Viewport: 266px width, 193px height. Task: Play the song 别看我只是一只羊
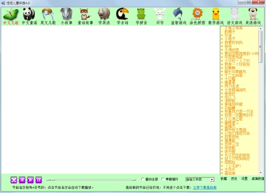coord(239,112)
